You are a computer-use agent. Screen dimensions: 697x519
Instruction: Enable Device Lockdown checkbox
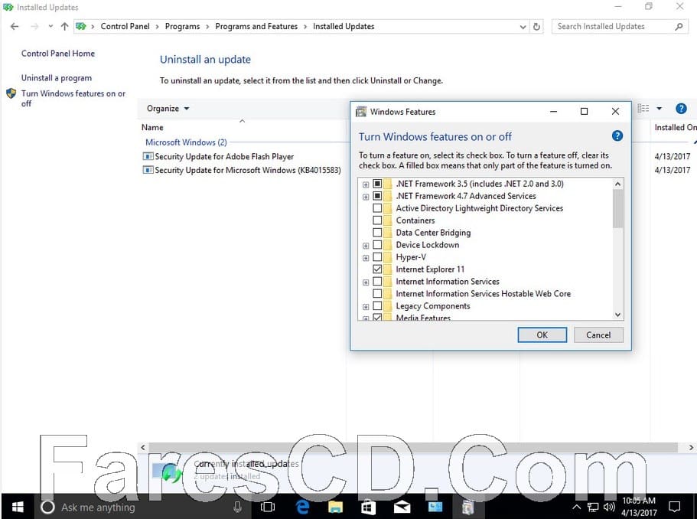377,245
